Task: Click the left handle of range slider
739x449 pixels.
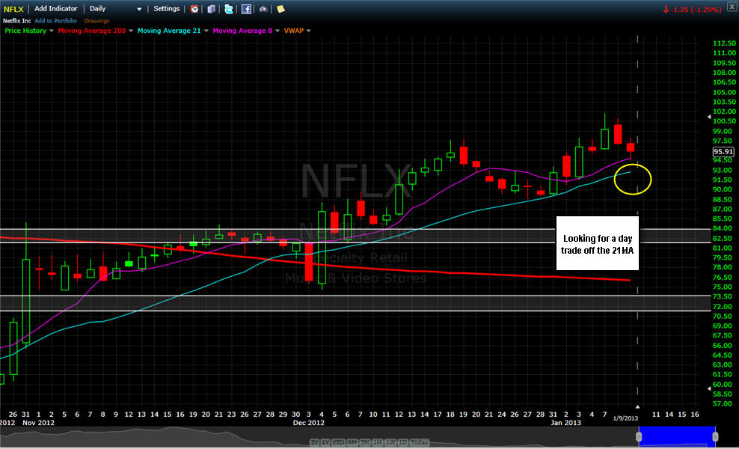Action: coord(639,437)
